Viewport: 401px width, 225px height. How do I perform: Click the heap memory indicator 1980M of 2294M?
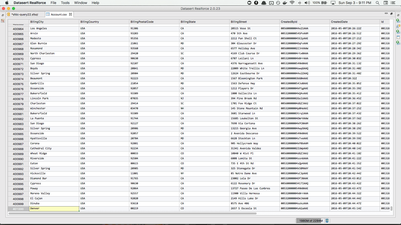[x=311, y=221]
